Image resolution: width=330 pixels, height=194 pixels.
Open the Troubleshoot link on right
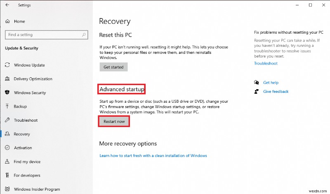266,63
